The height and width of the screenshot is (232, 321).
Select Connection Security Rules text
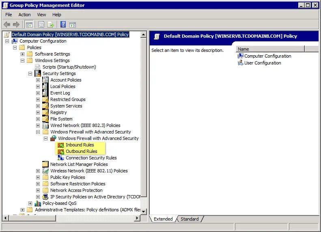pos(91,158)
